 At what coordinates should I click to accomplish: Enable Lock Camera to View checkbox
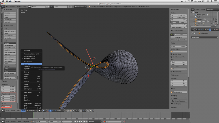pos(172,57)
